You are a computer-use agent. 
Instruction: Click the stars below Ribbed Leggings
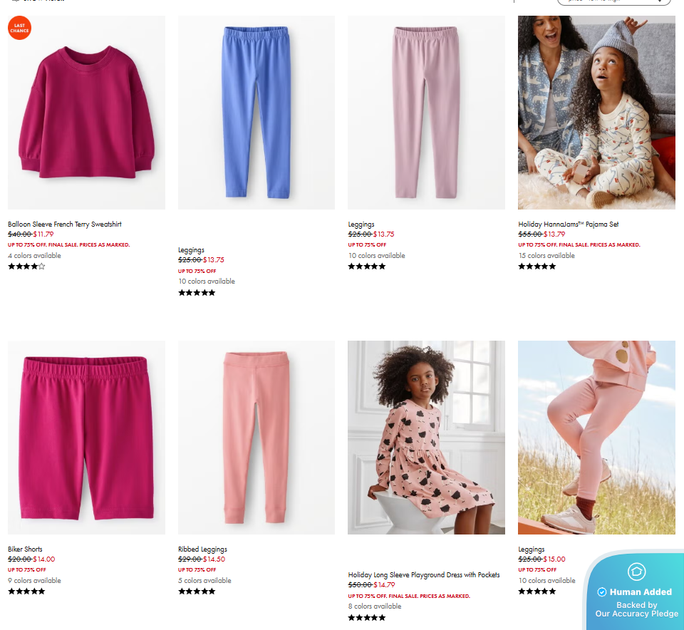point(197,592)
